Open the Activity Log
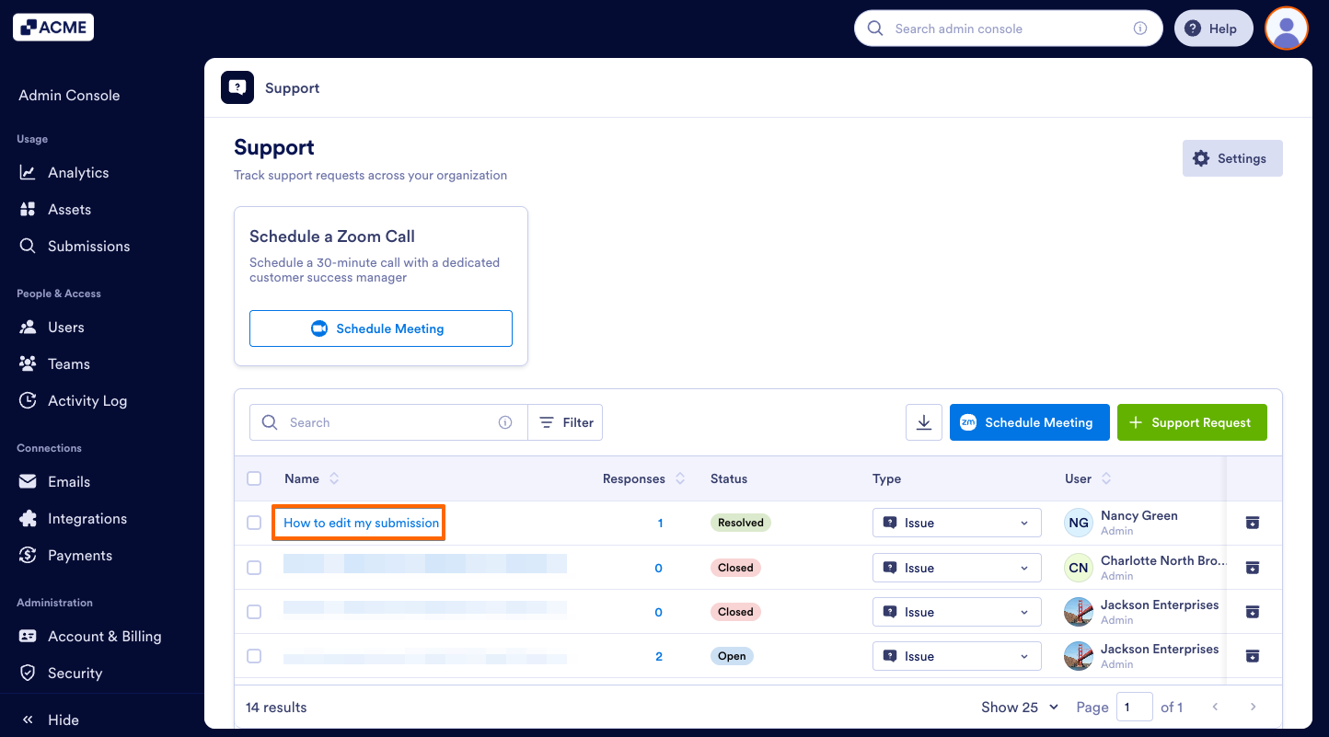This screenshot has height=737, width=1329. [87, 400]
